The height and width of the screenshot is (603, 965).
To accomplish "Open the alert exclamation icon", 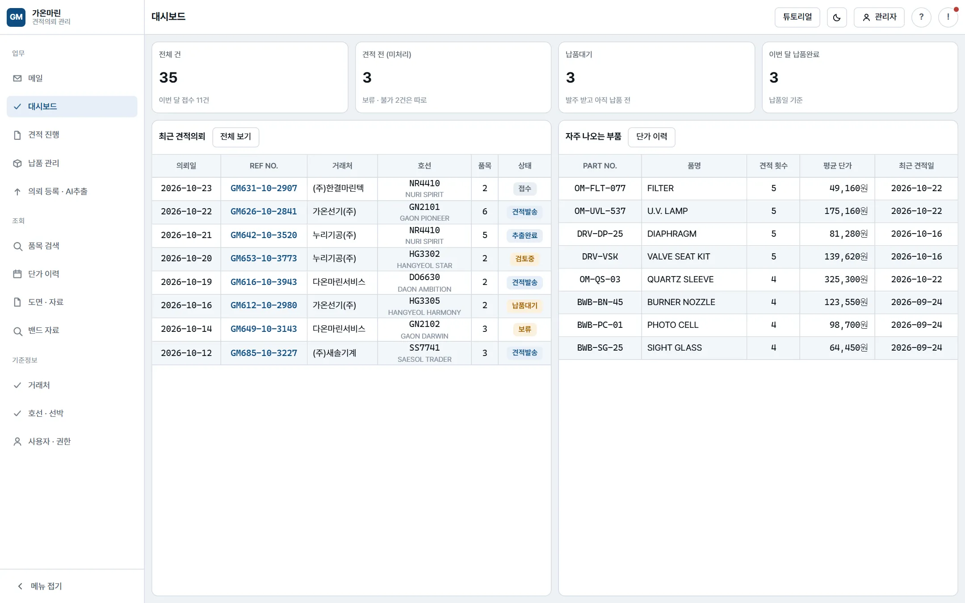I will tap(948, 17).
